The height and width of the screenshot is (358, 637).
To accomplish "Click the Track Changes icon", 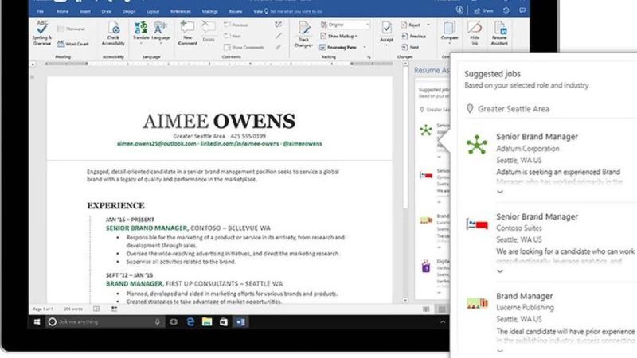I will (304, 33).
